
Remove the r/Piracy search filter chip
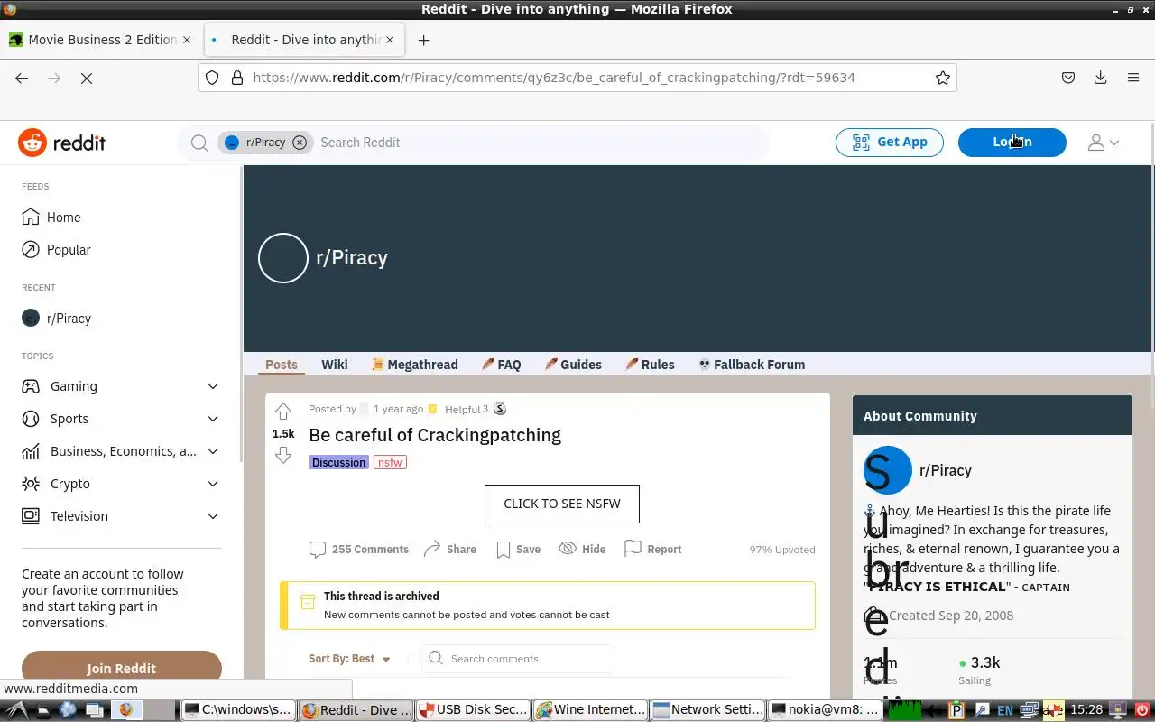coord(300,143)
